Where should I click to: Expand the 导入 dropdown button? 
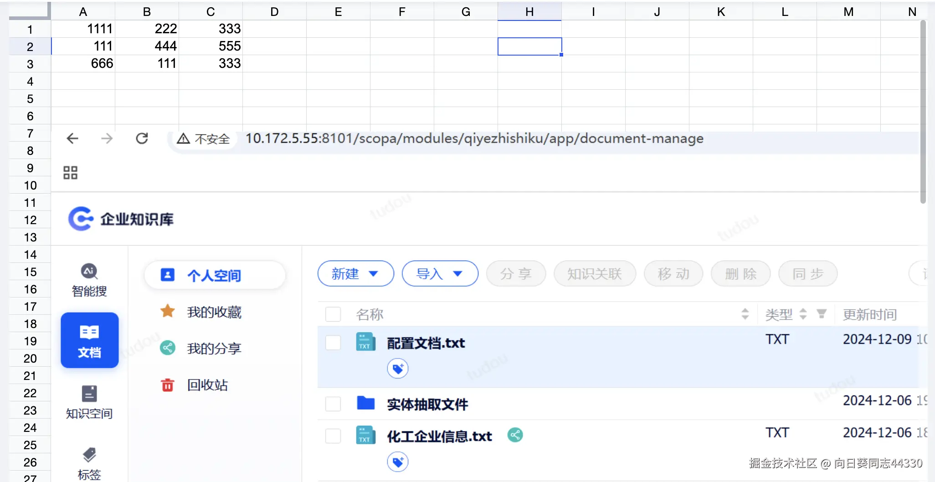[x=440, y=274]
